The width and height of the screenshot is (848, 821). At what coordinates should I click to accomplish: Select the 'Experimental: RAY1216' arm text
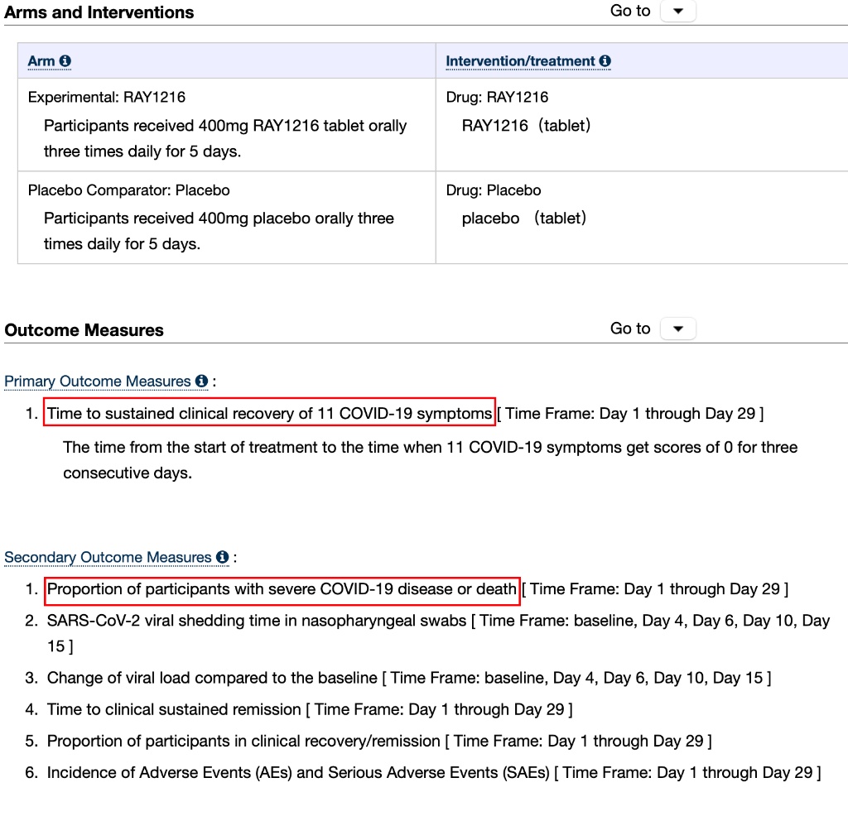[107, 98]
